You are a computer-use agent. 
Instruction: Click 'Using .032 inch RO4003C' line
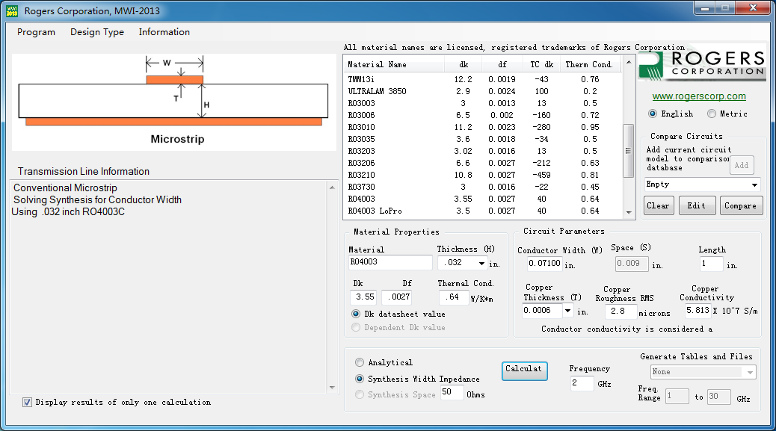click(68, 211)
